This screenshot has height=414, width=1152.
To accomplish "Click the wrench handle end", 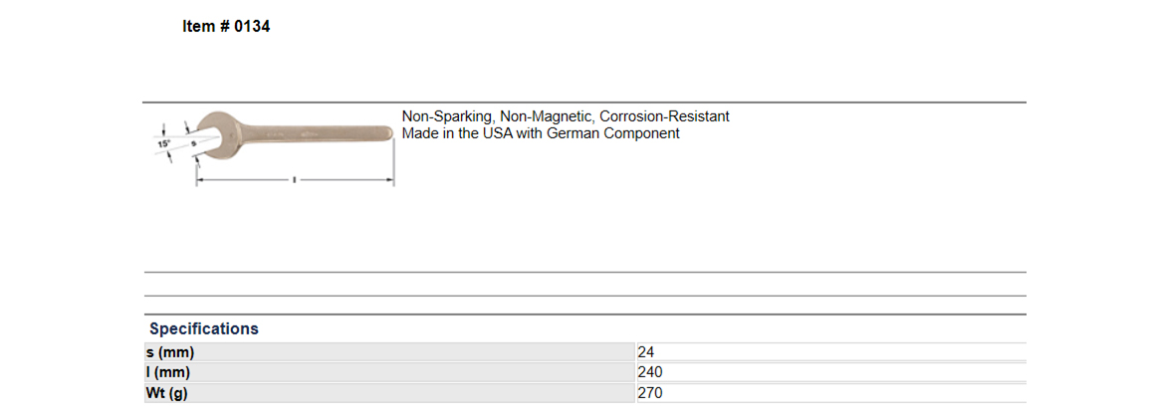I will (382, 134).
